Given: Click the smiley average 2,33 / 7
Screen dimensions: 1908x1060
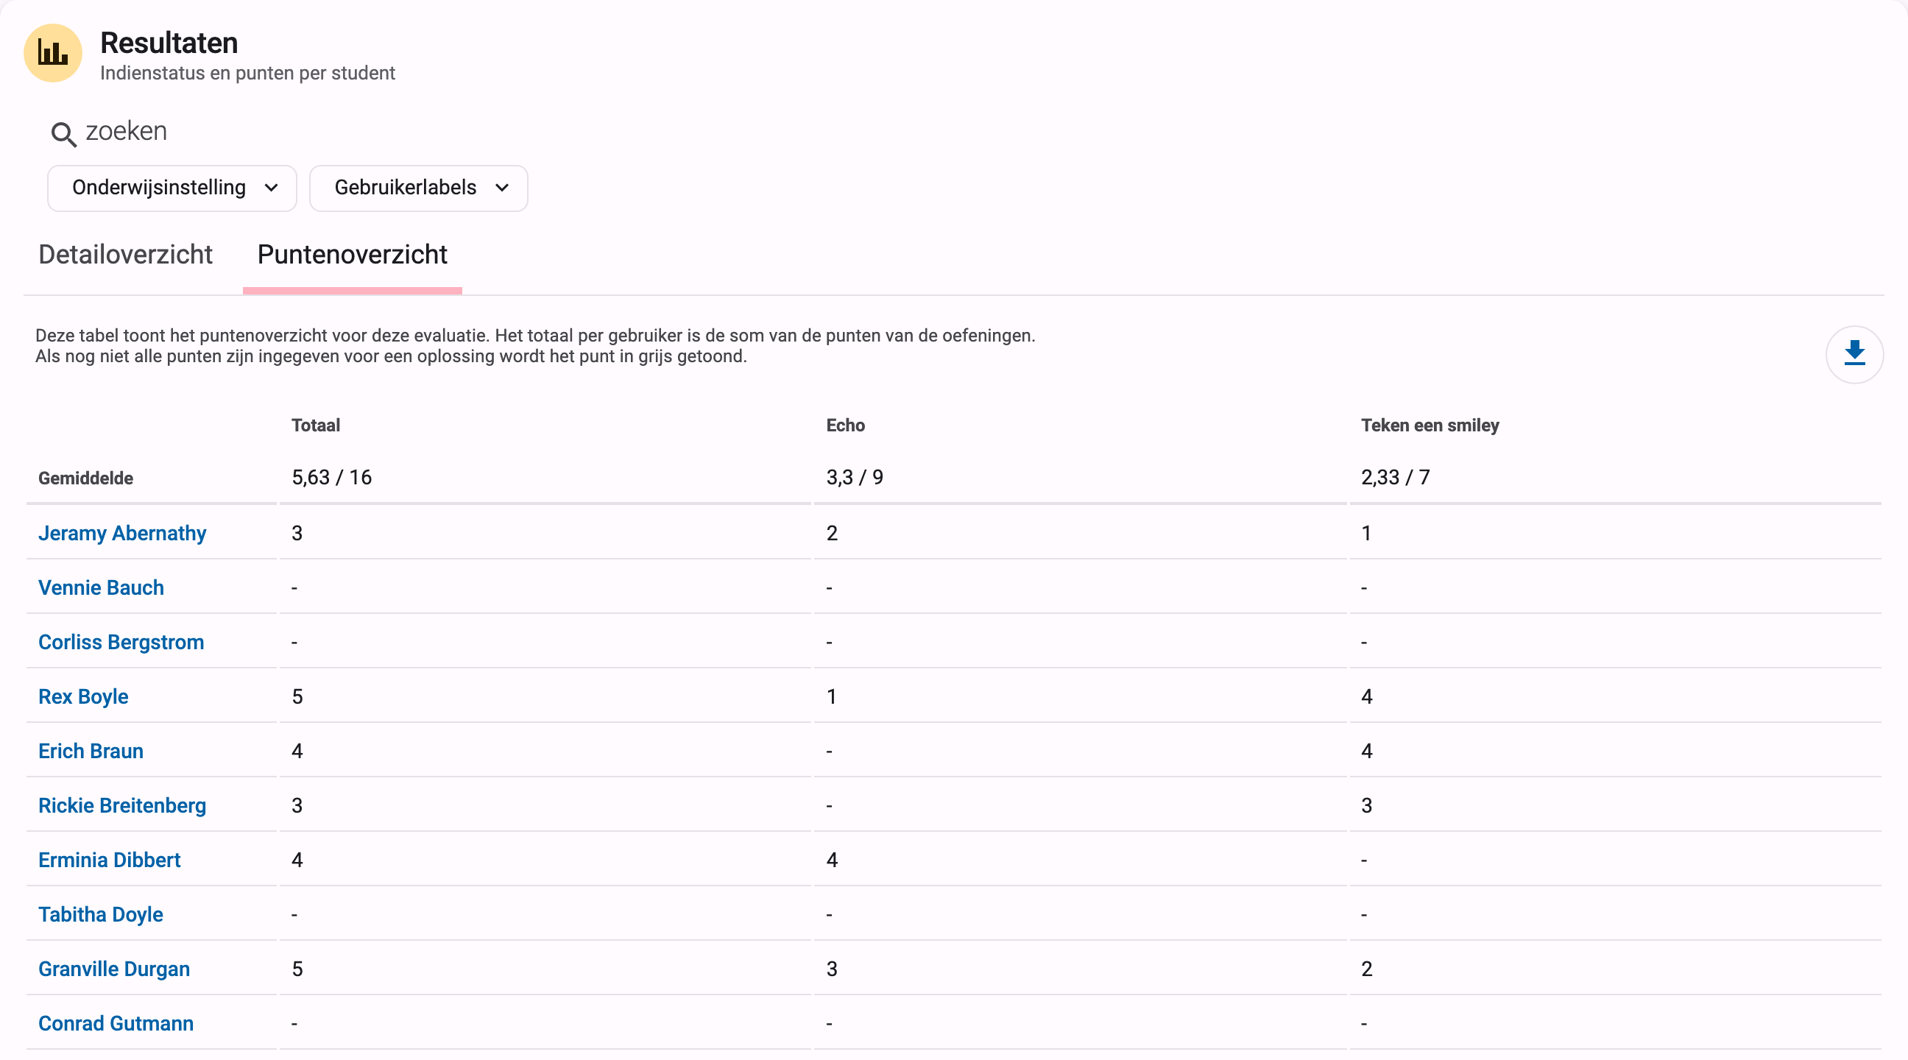Looking at the screenshot, I should [x=1396, y=478].
